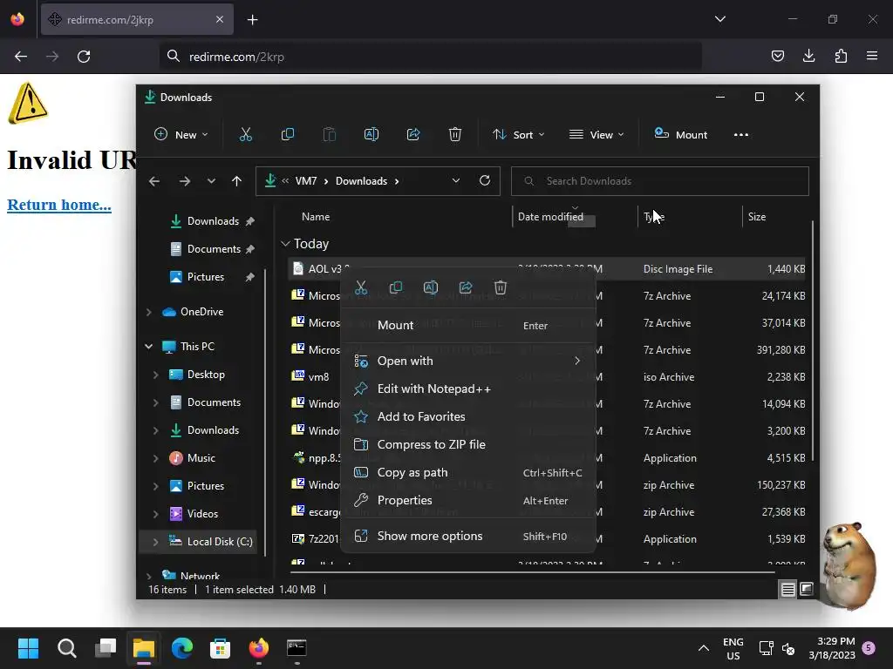893x669 pixels.
Task: Select the Videos folder in sidebar
Action: 202,514
